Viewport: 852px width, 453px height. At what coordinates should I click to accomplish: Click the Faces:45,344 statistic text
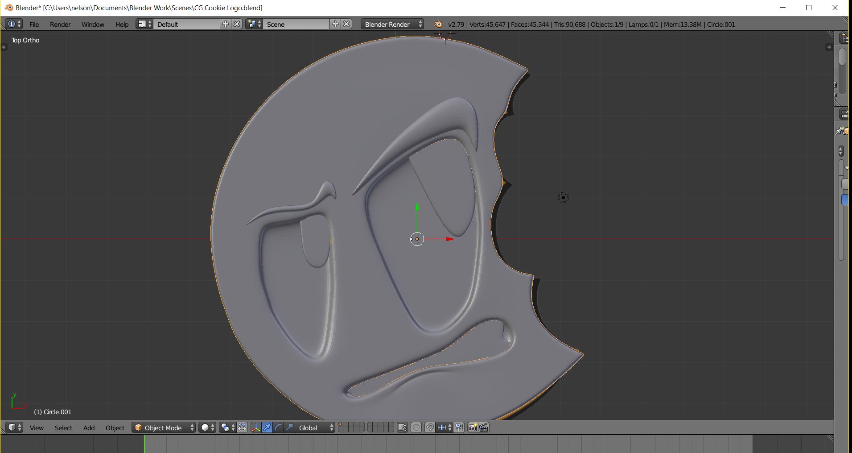pyautogui.click(x=530, y=25)
